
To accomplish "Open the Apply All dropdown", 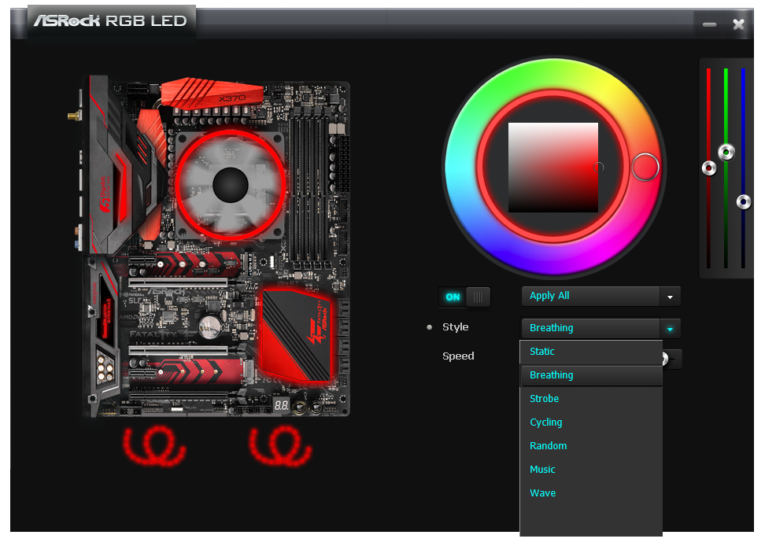I will [601, 296].
